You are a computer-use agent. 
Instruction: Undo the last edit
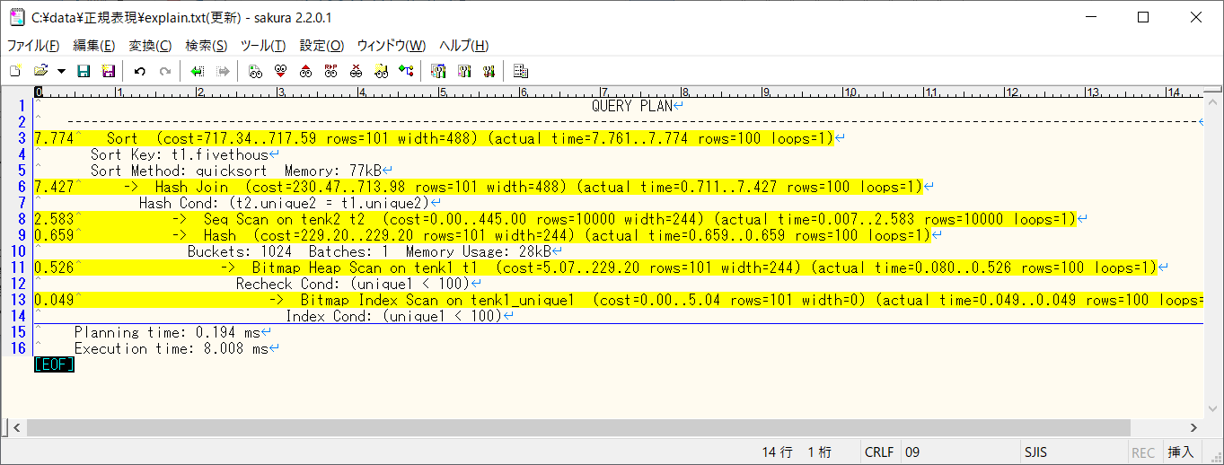139,71
